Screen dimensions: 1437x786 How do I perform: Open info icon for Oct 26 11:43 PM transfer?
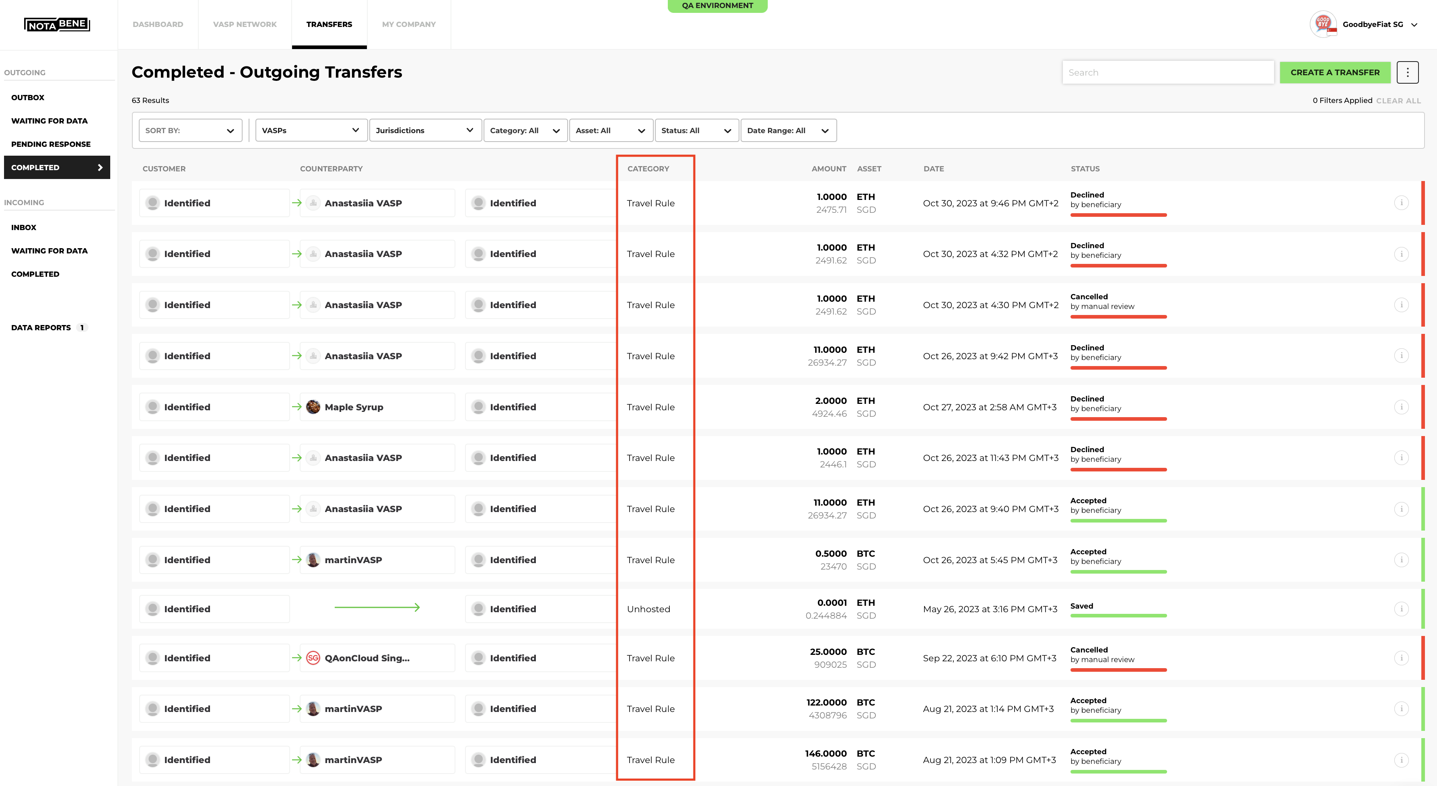click(1401, 457)
